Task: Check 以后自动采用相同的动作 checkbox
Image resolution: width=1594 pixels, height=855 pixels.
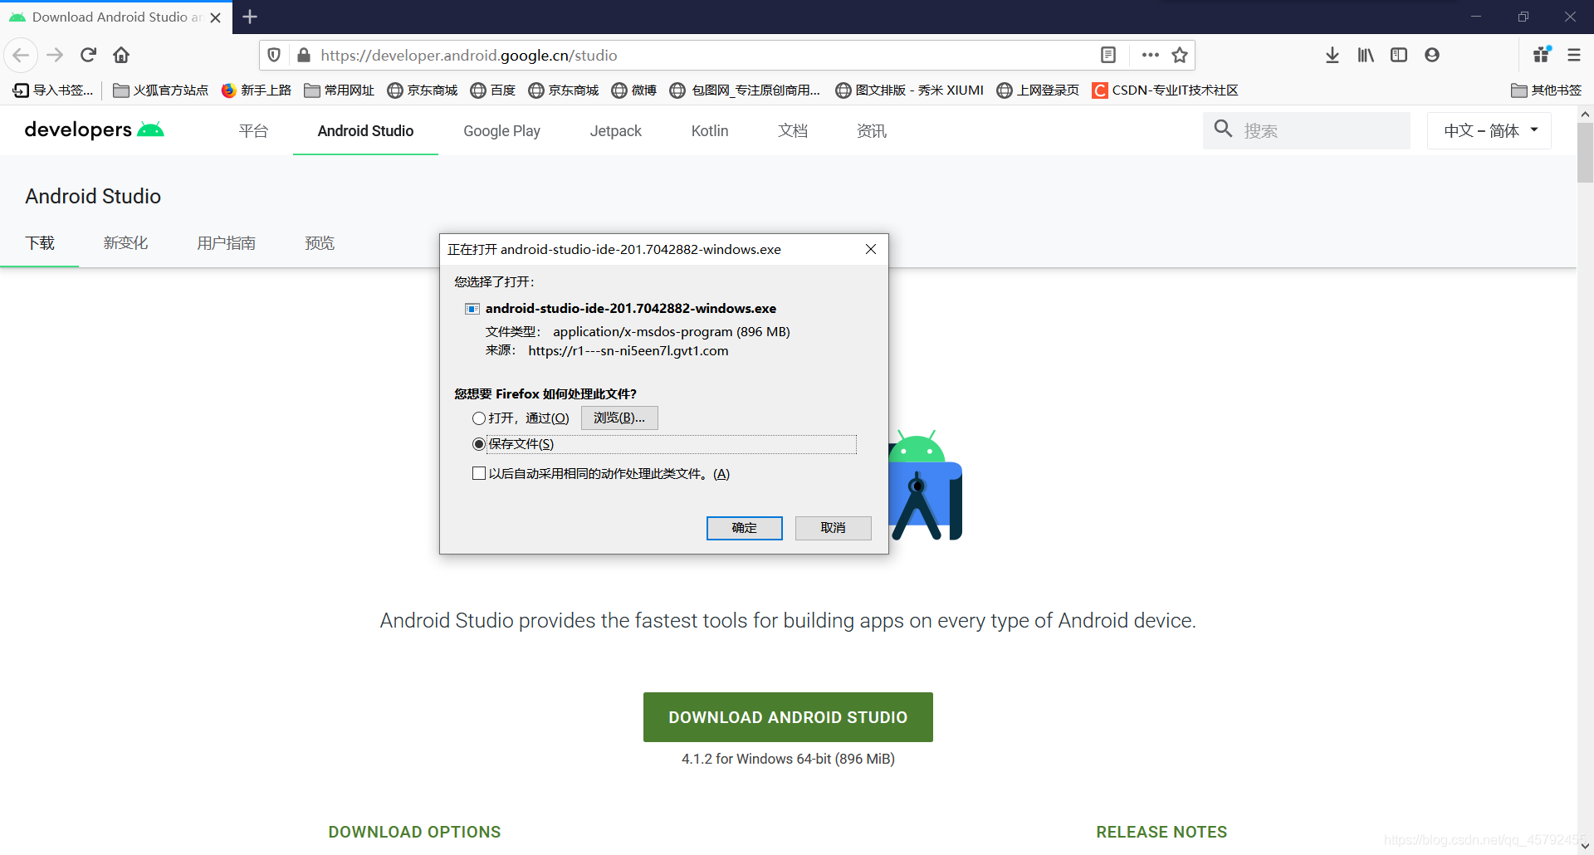Action: pos(479,473)
